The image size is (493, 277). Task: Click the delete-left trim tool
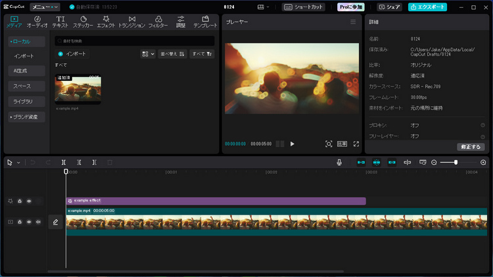[x=79, y=162]
